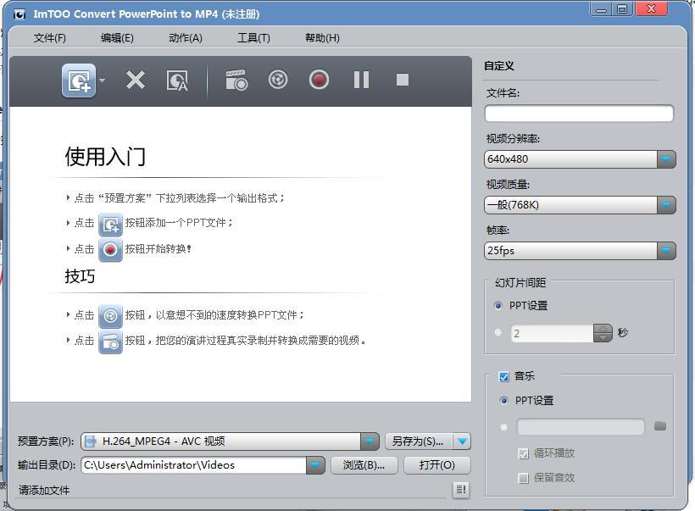Click the 使用入门 heading text

(x=105, y=157)
